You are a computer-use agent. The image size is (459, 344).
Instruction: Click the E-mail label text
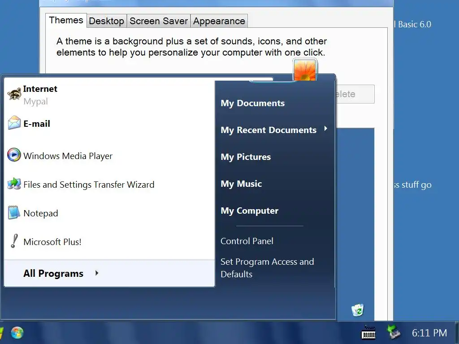point(37,124)
